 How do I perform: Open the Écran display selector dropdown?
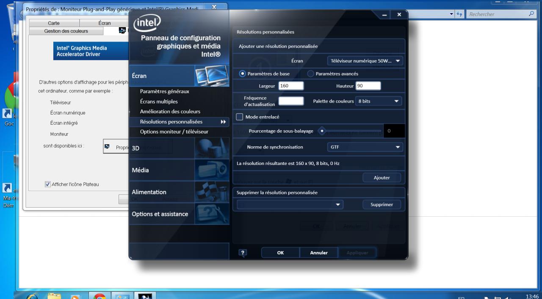[365, 61]
